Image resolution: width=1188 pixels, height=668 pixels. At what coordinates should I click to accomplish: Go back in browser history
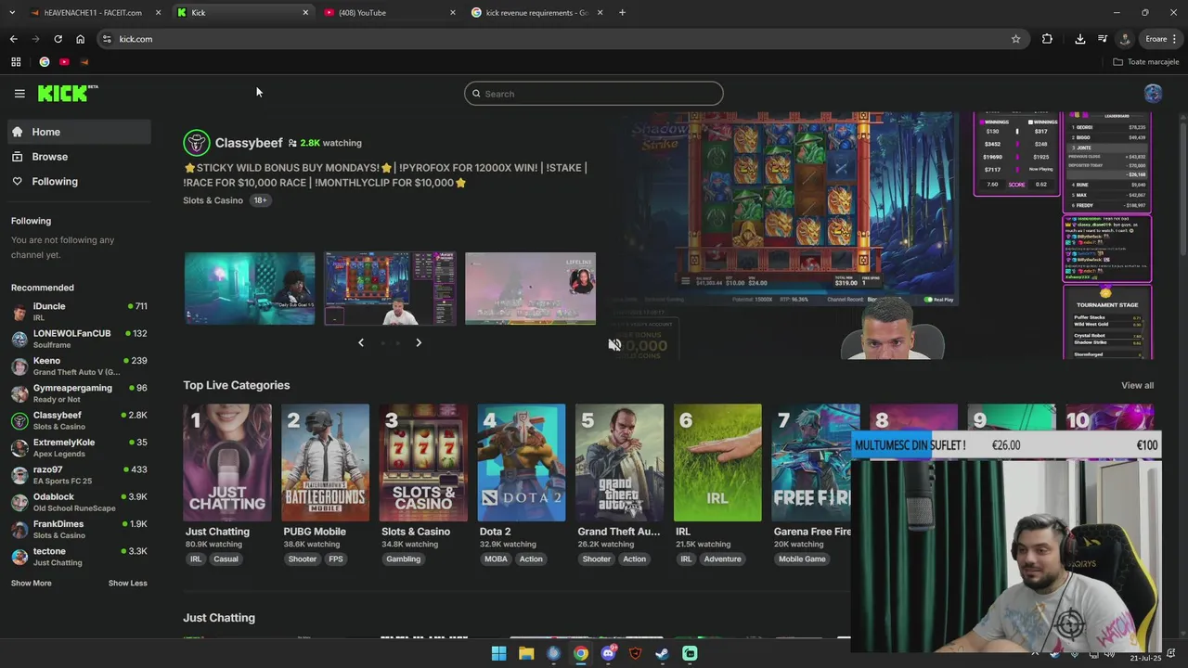[x=13, y=39]
